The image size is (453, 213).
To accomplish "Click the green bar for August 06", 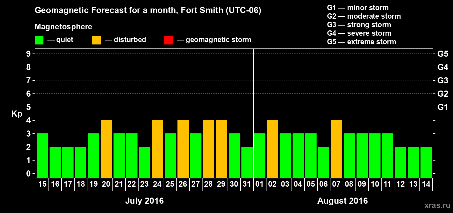I will [x=324, y=162].
